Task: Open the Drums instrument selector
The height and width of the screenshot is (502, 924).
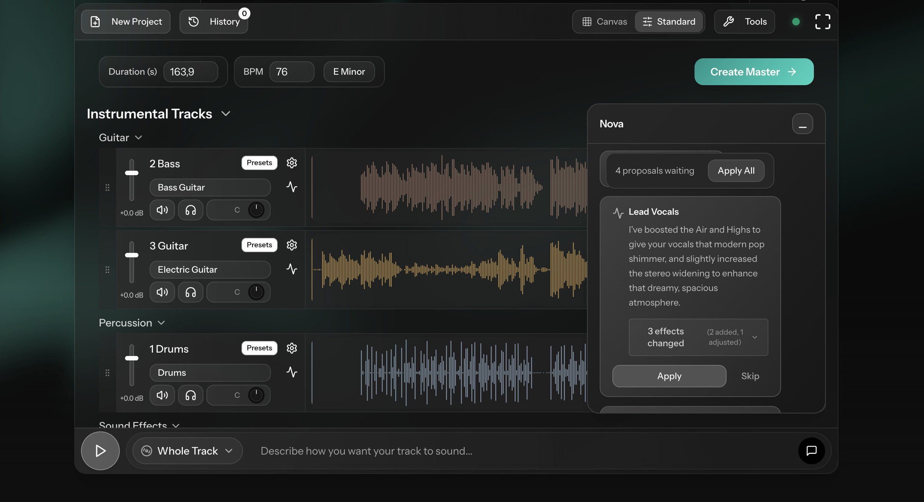Action: [x=210, y=373]
